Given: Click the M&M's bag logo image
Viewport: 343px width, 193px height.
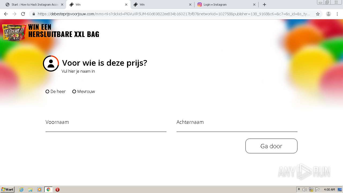Looking at the screenshot, I should pyautogui.click(x=14, y=32).
